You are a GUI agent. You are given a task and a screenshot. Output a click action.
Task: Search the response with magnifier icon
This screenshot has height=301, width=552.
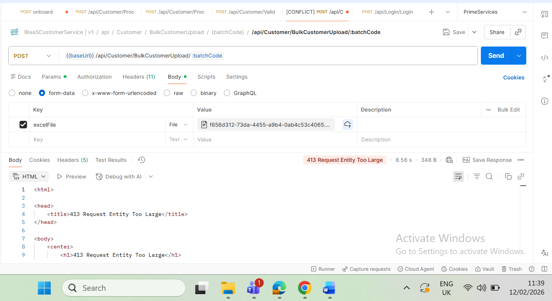(x=489, y=177)
